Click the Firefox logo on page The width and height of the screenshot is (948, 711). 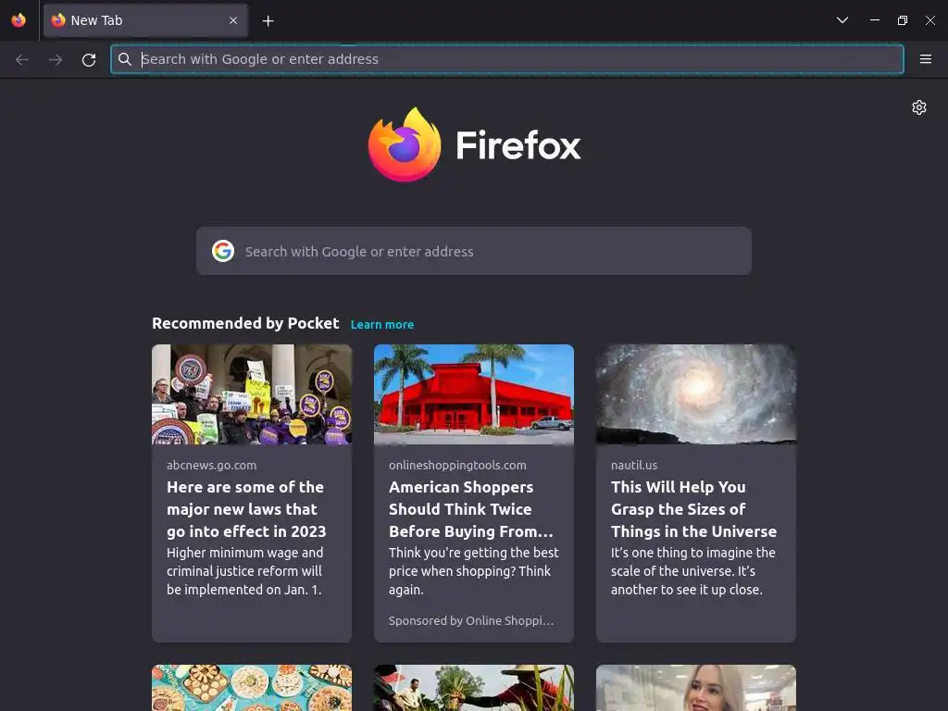[474, 145]
